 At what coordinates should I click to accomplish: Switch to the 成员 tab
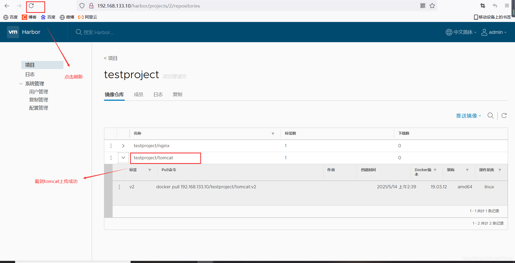point(138,94)
